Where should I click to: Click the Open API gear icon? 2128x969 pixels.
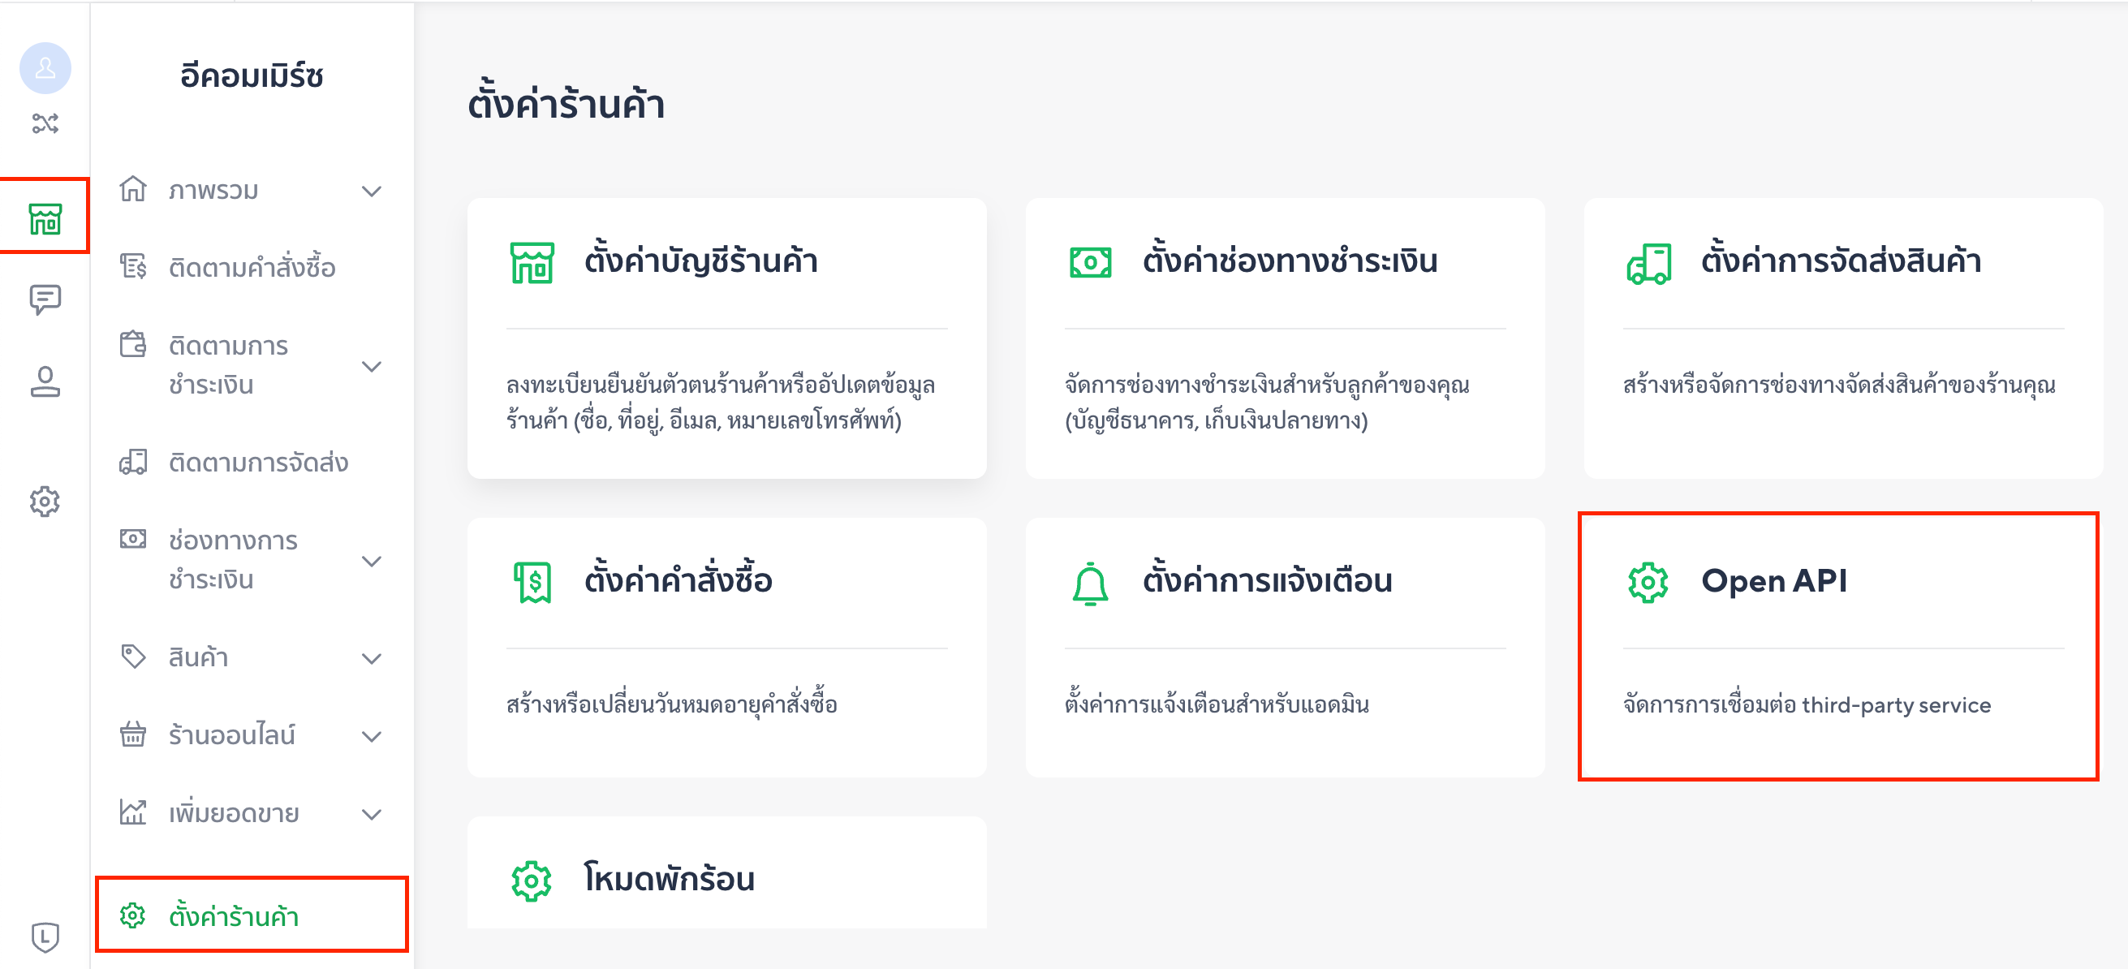tap(1648, 583)
